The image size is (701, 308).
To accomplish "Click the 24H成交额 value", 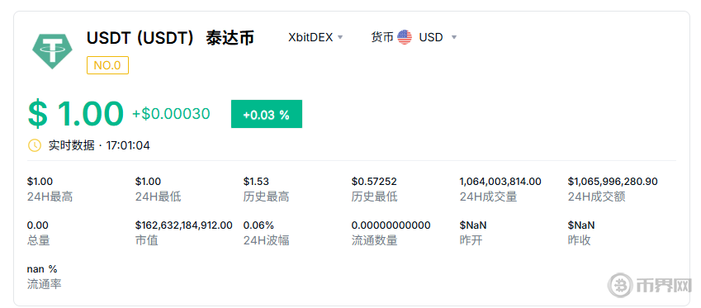I will pyautogui.click(x=613, y=182).
